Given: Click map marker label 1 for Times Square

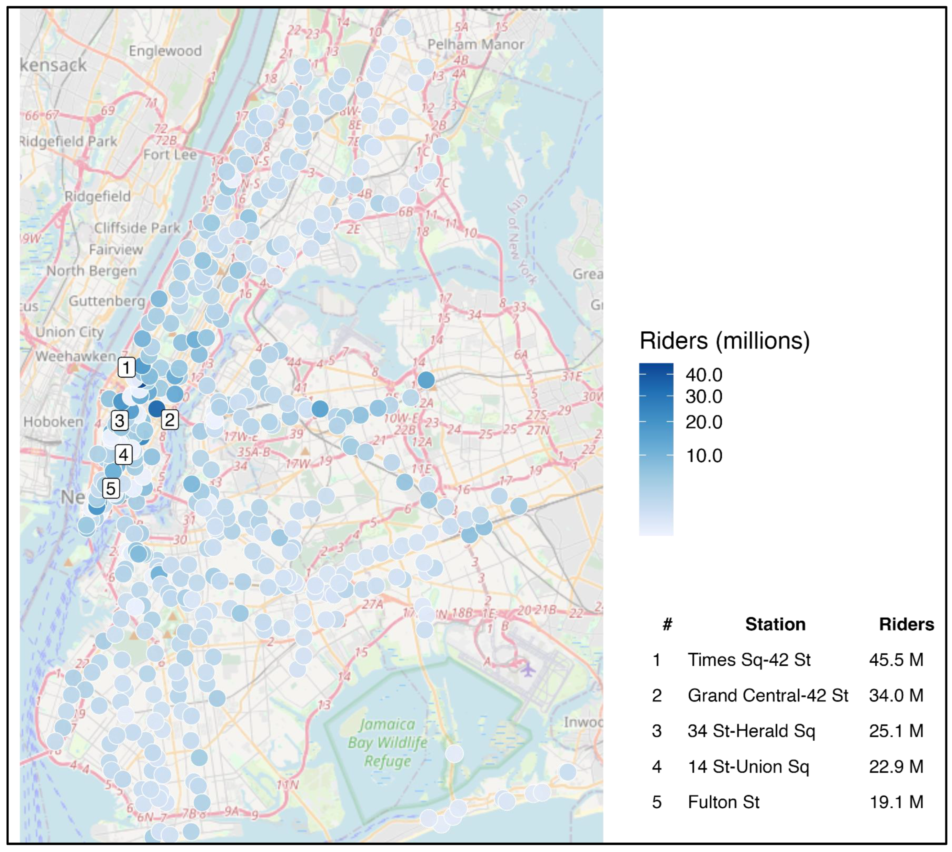Looking at the screenshot, I should [x=127, y=367].
